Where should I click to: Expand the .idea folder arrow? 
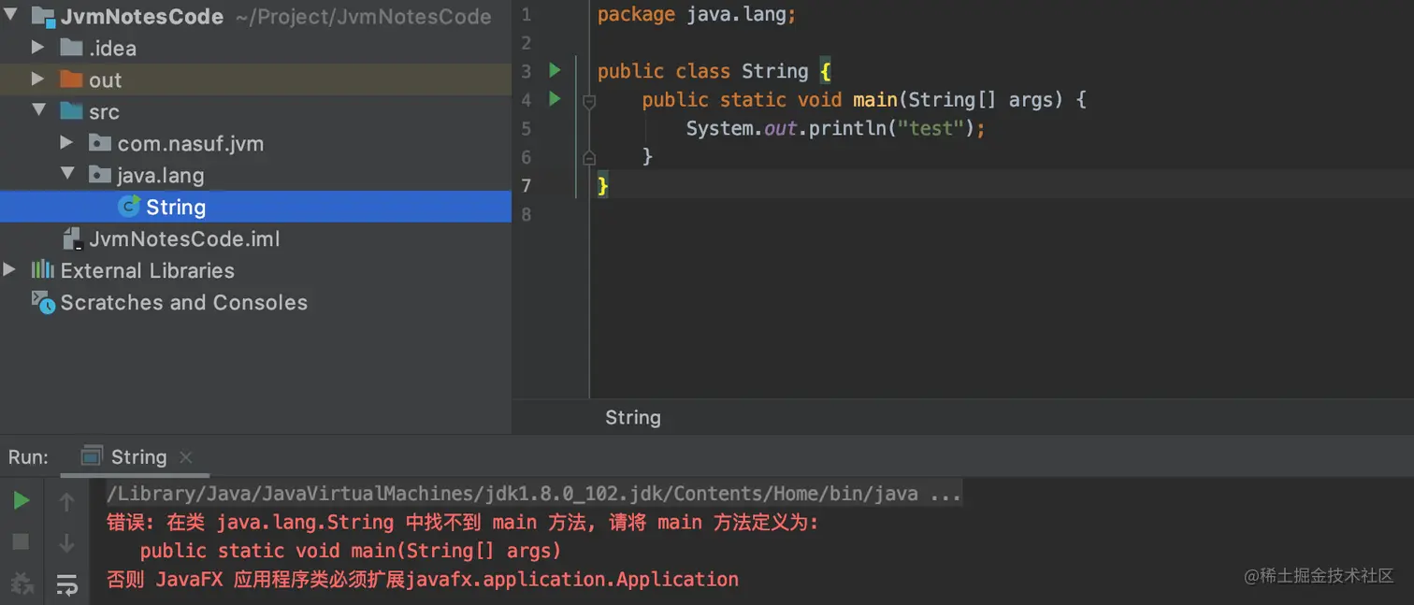37,47
